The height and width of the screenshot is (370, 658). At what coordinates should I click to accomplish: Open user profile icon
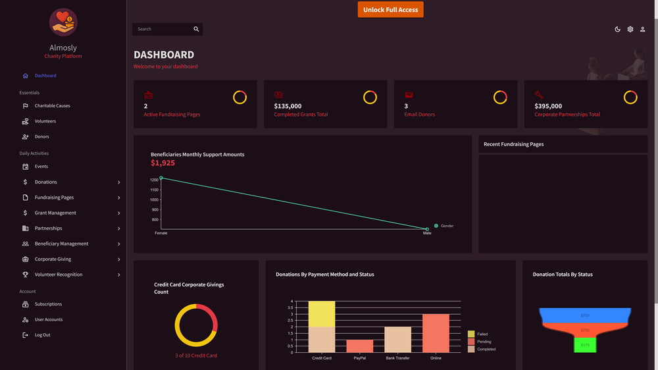(642, 29)
